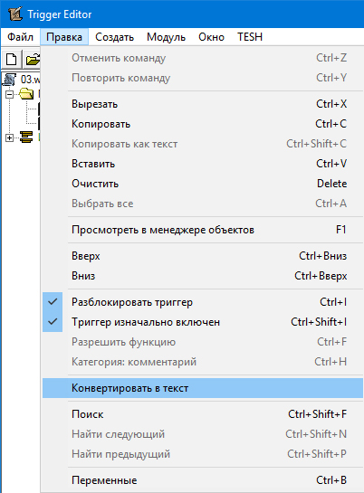
Task: Choose 'Просмотреть в менеджере объектов'
Action: point(203,230)
